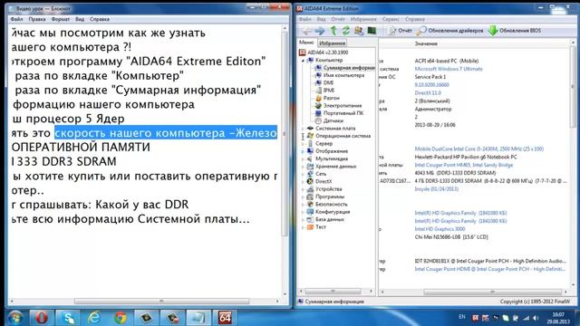Screen dimensions: 580x326
Task: Expand the Сервер tree node
Action: pos(303,144)
